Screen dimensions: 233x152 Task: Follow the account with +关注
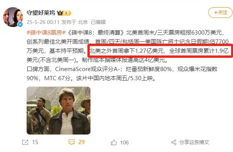[220, 13]
